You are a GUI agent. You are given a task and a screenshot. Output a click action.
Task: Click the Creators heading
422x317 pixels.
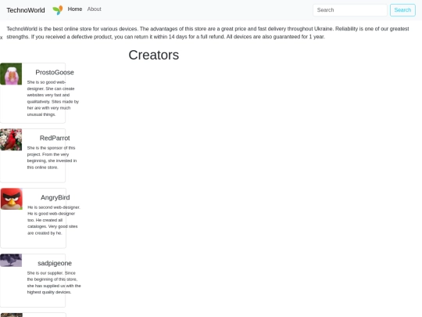pyautogui.click(x=154, y=55)
